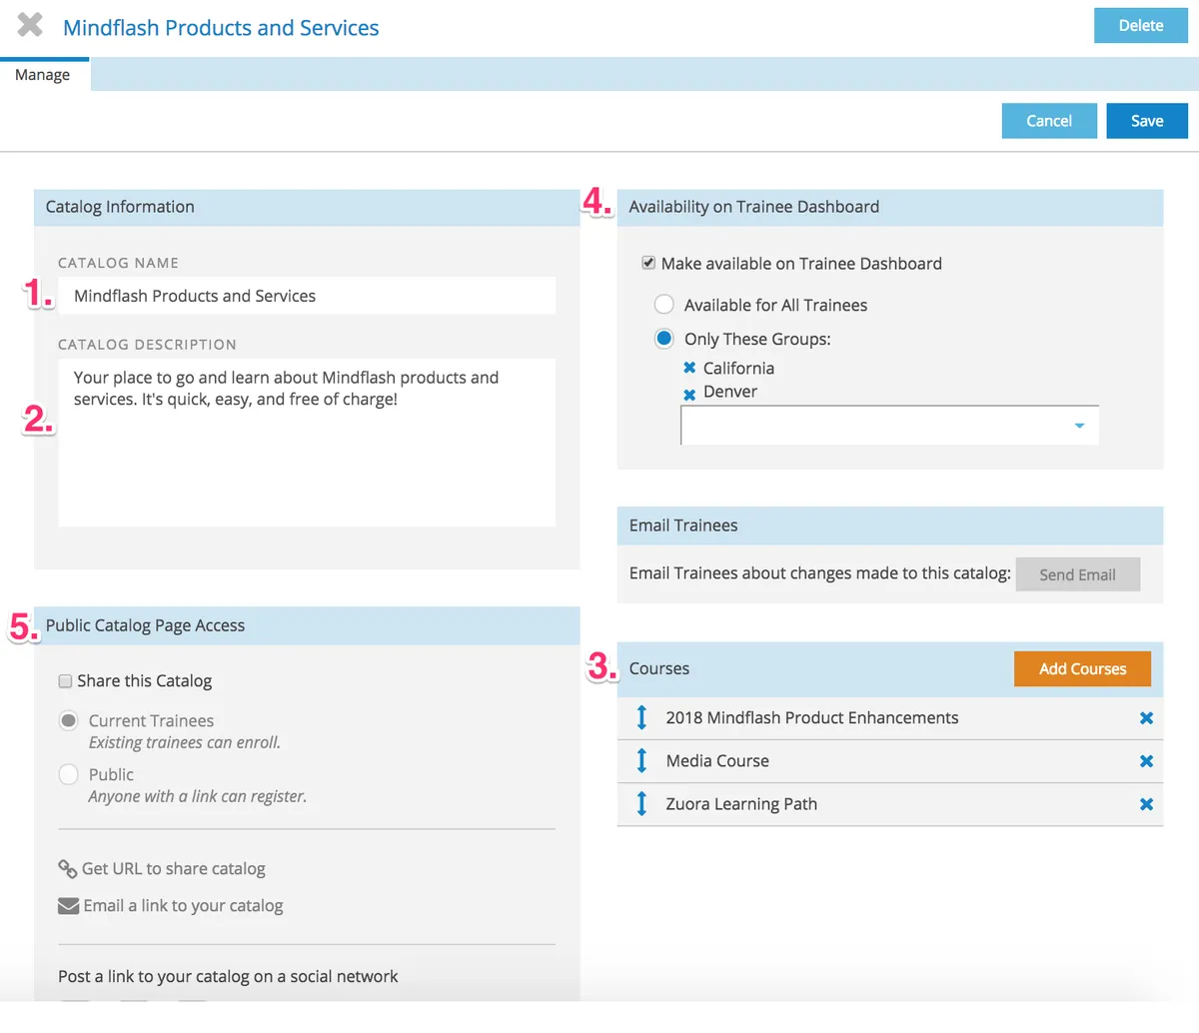Click reorder arrow for Media Course

[x=641, y=761]
